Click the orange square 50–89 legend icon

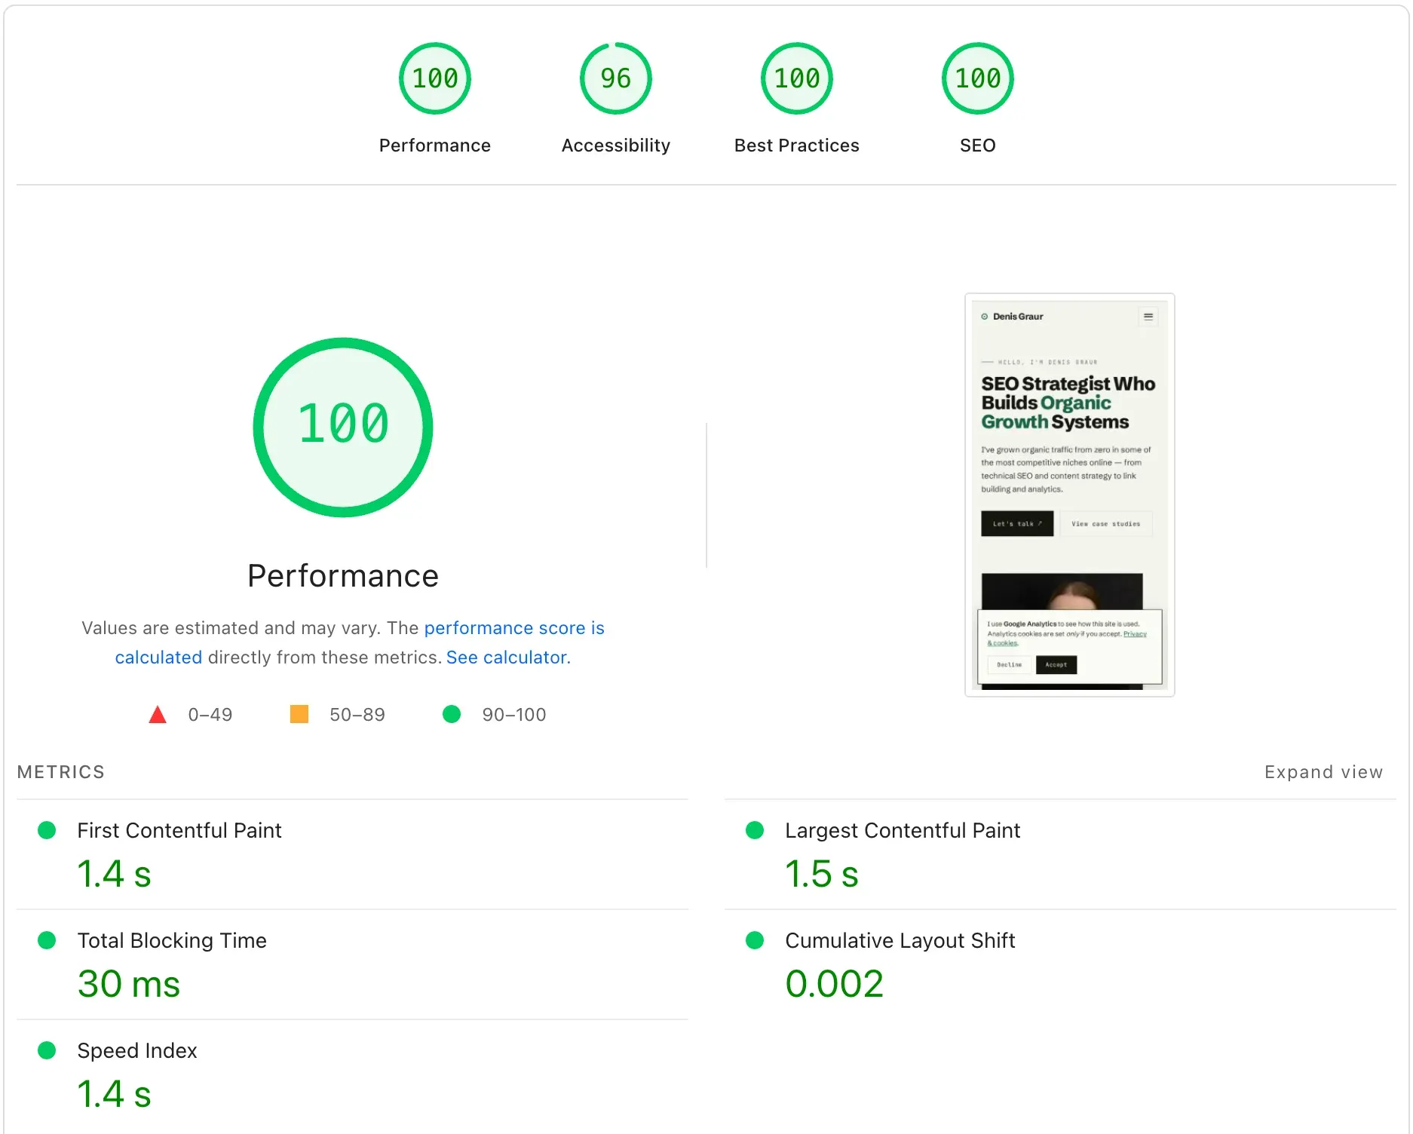pos(299,714)
